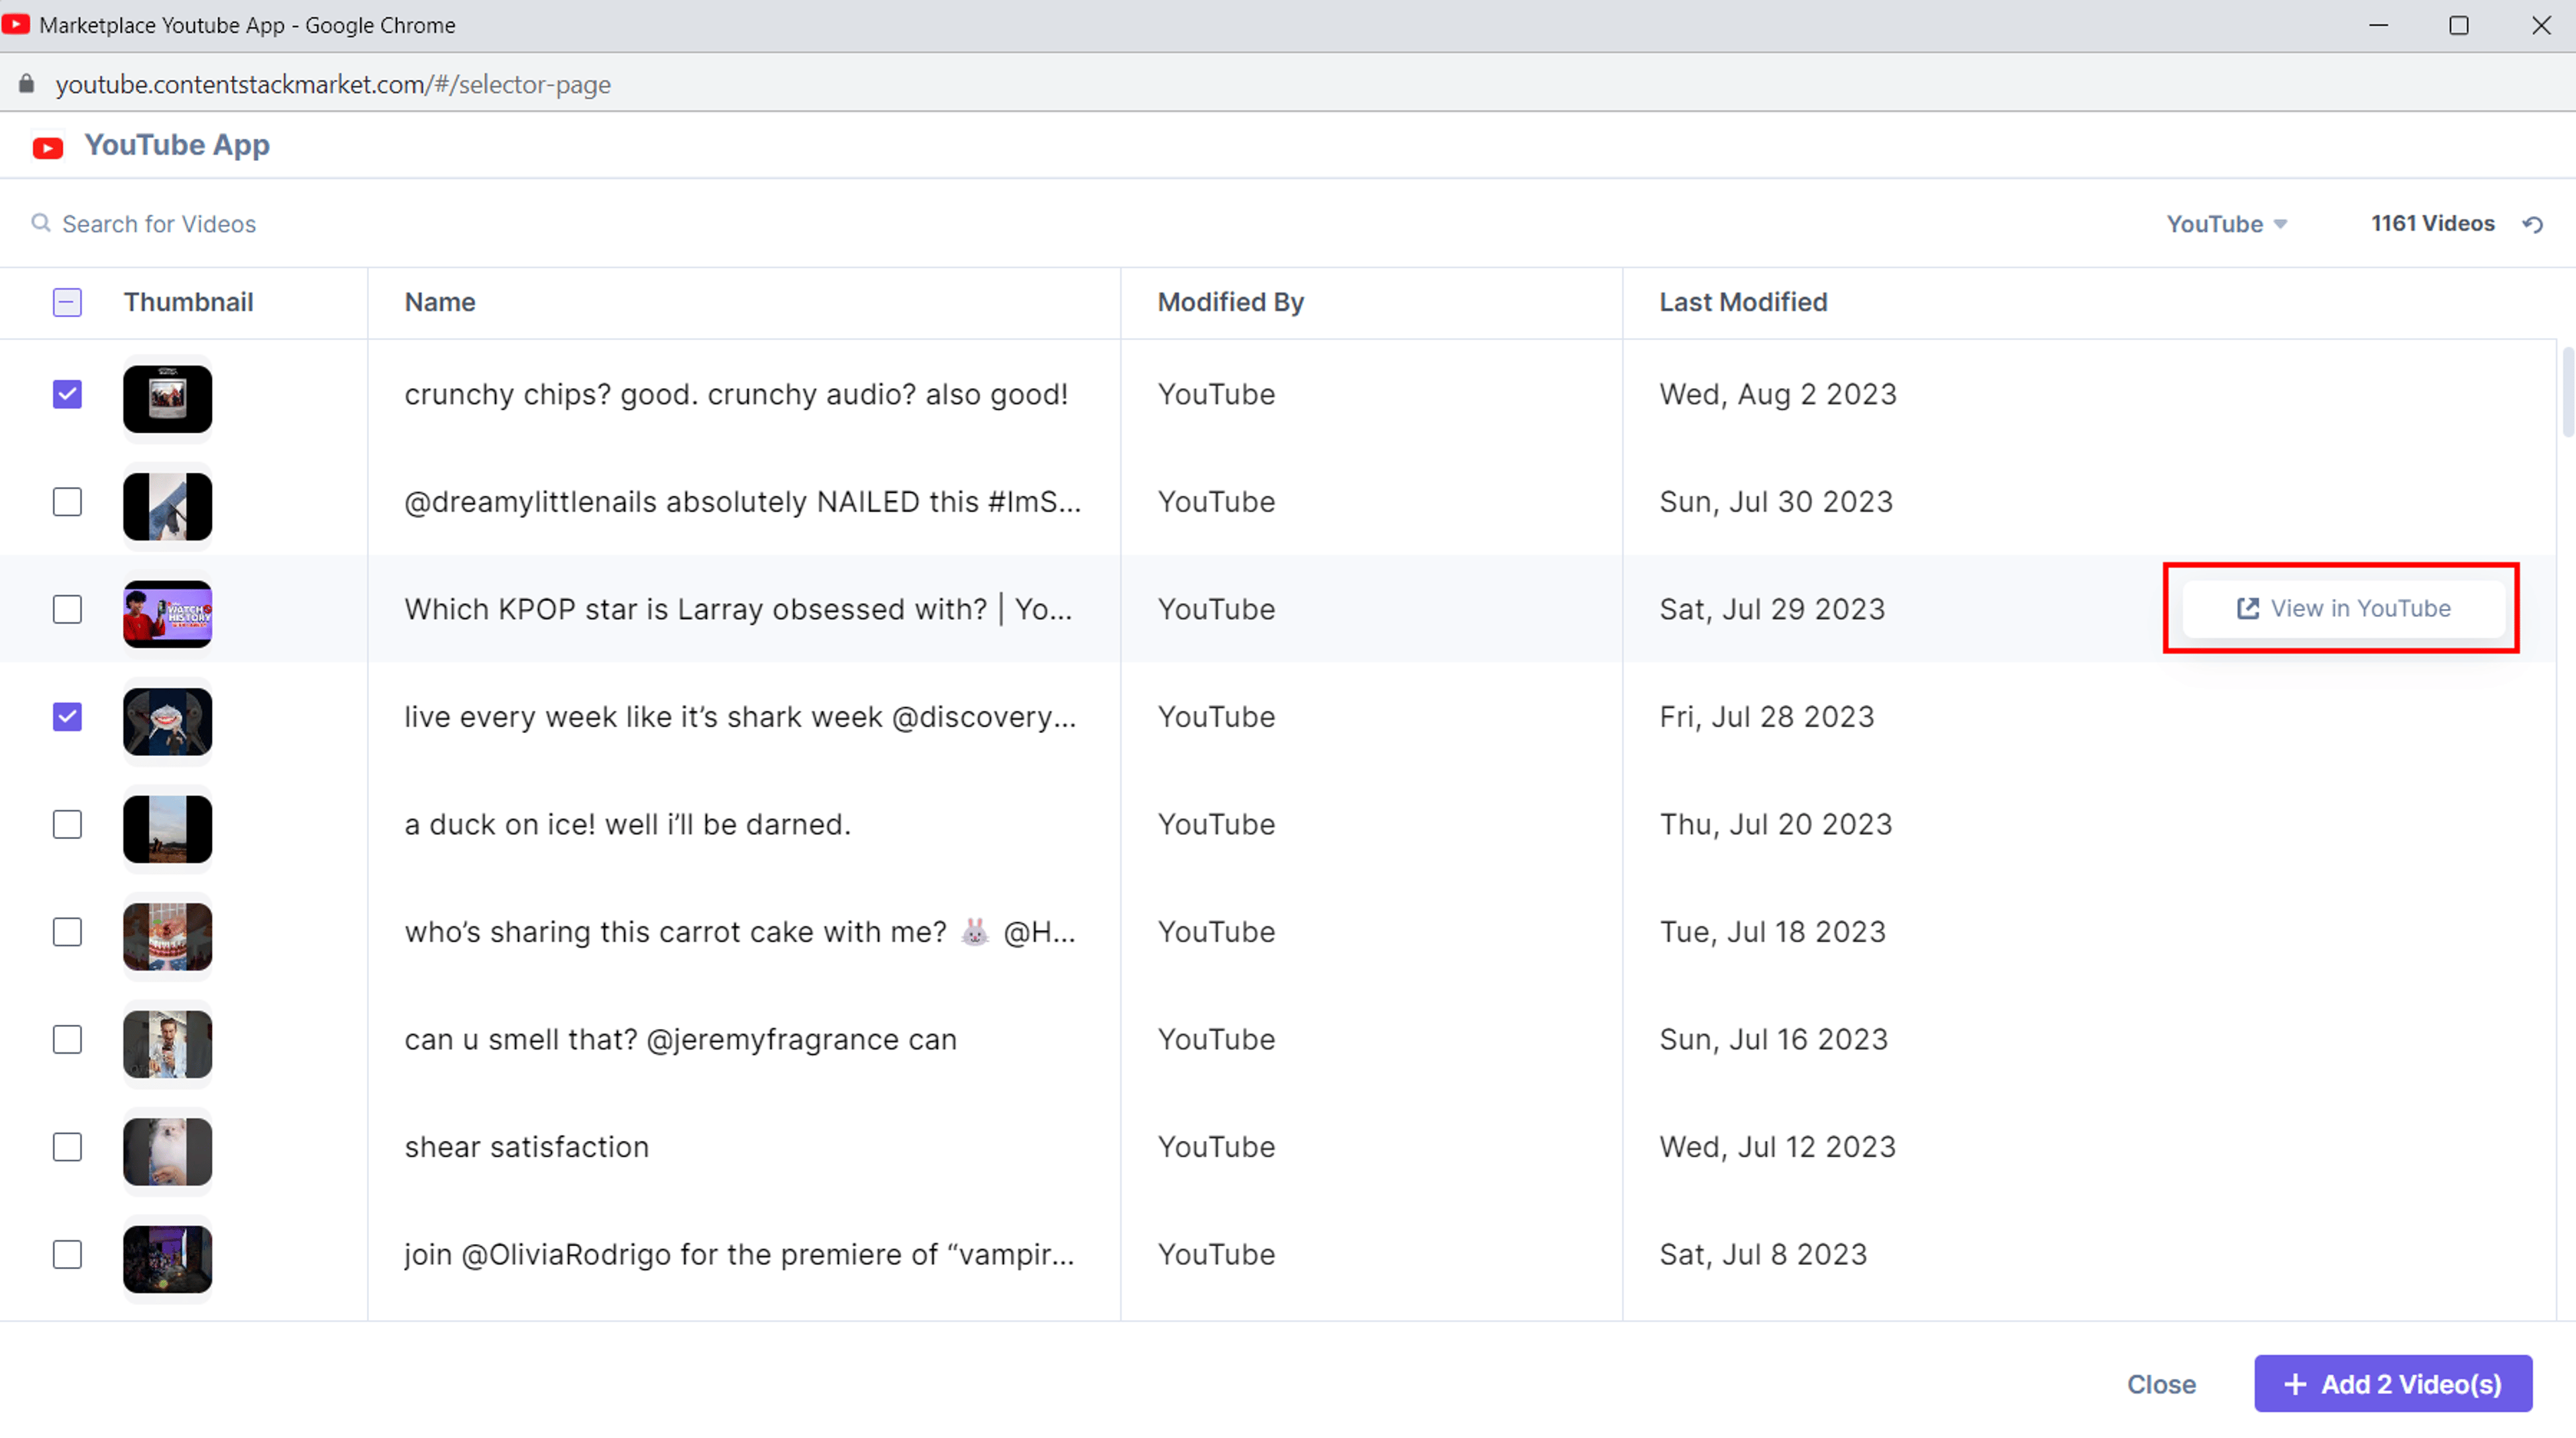Click the 'Fri, Jul 28 2023' date cell

(1767, 717)
